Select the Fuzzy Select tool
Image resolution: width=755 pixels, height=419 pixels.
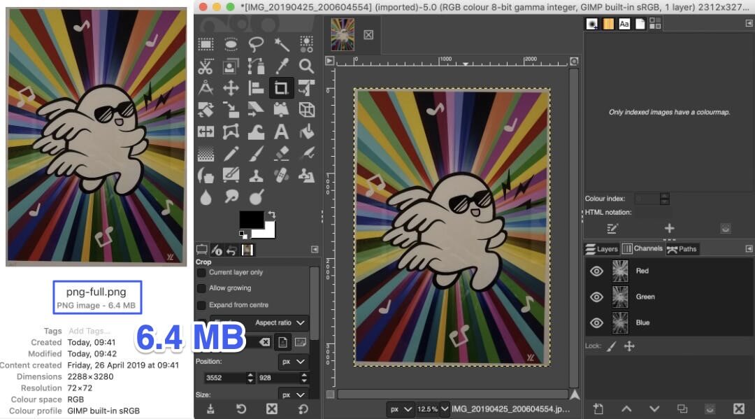click(x=281, y=43)
